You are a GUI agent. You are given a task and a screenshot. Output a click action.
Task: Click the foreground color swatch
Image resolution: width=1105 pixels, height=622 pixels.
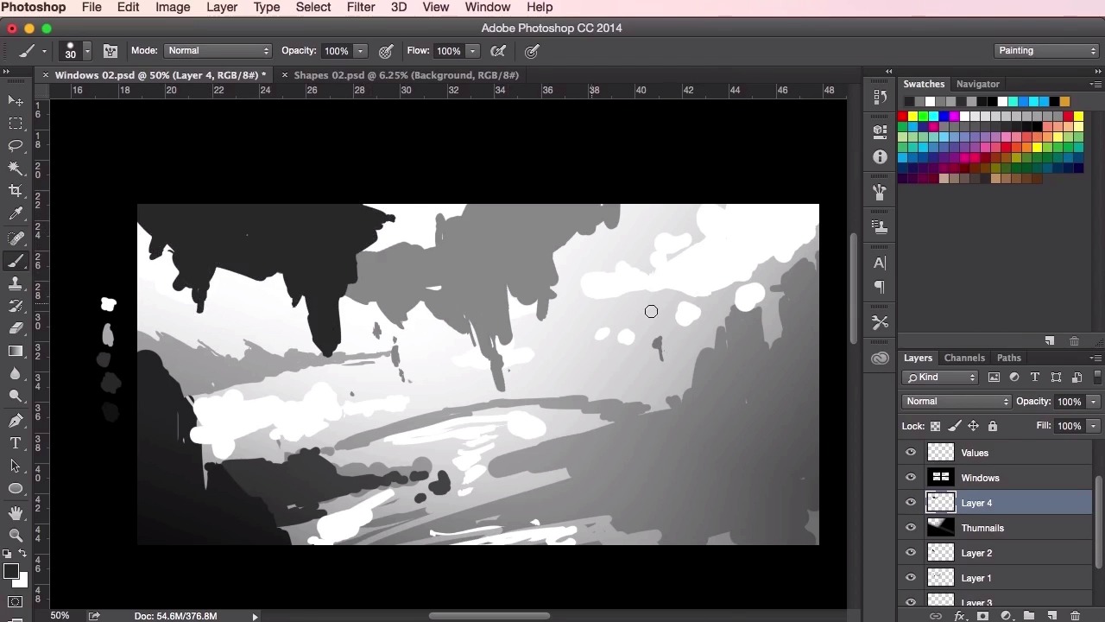[x=10, y=572]
